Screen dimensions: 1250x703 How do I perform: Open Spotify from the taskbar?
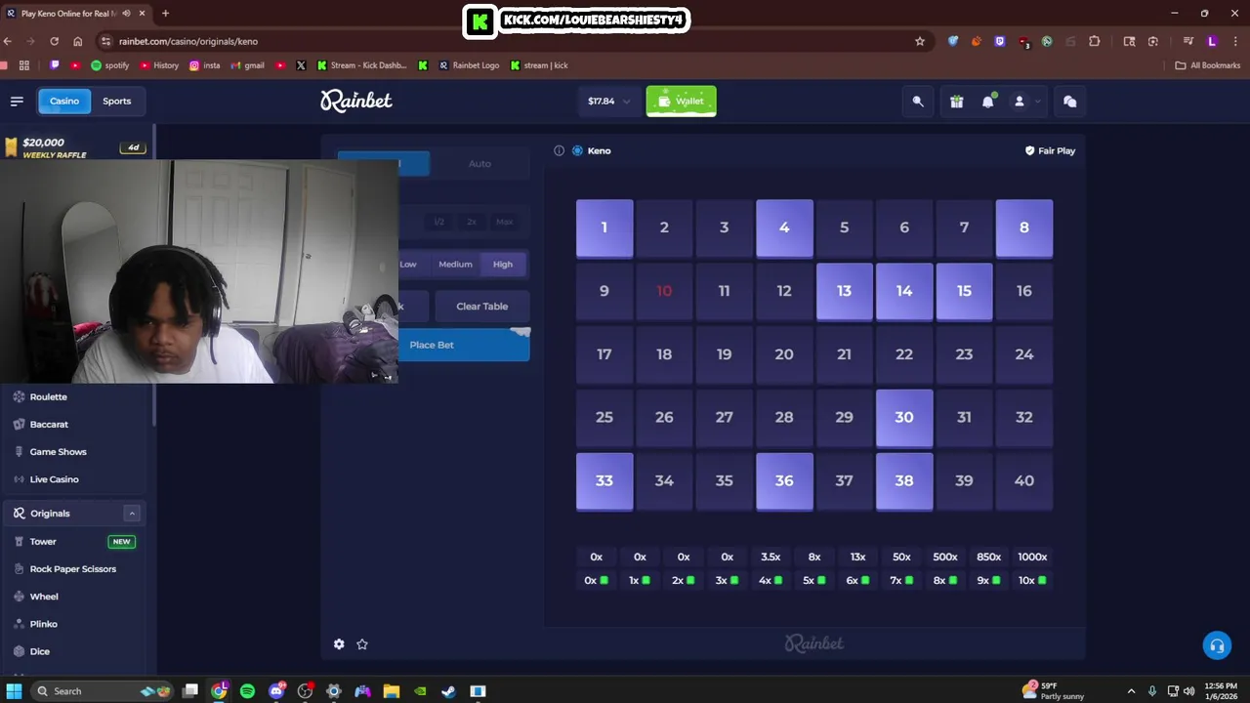[247, 691]
